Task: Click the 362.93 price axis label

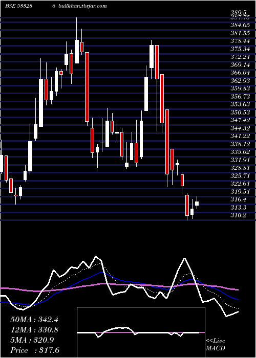Action: [240, 81]
